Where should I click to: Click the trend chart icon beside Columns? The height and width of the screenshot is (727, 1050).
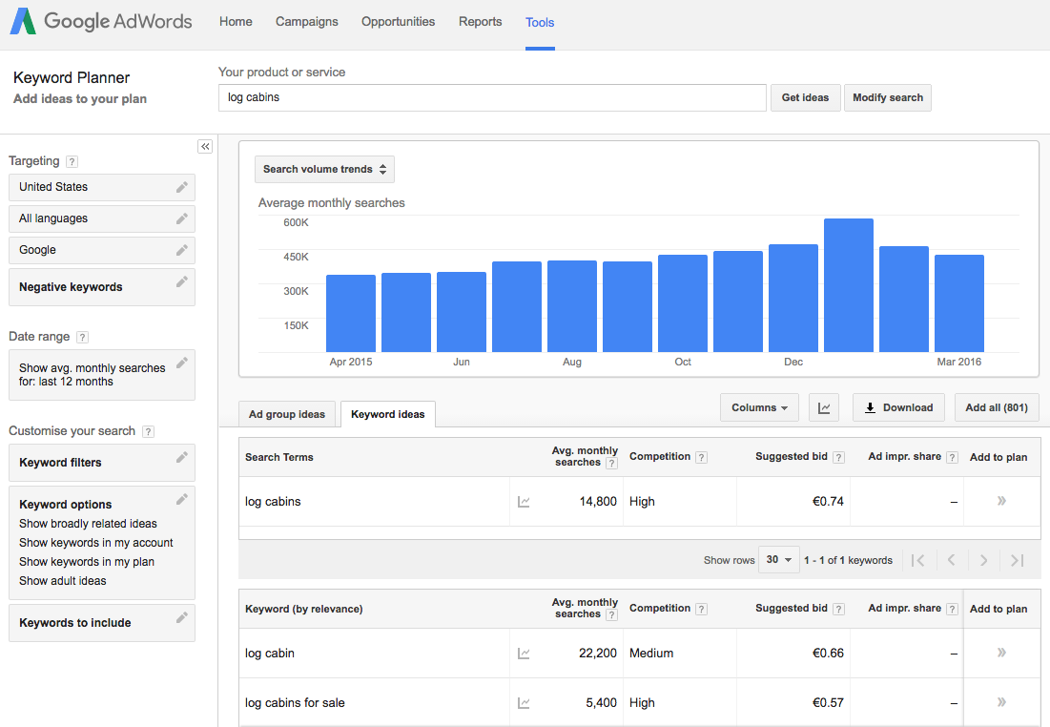(x=823, y=407)
